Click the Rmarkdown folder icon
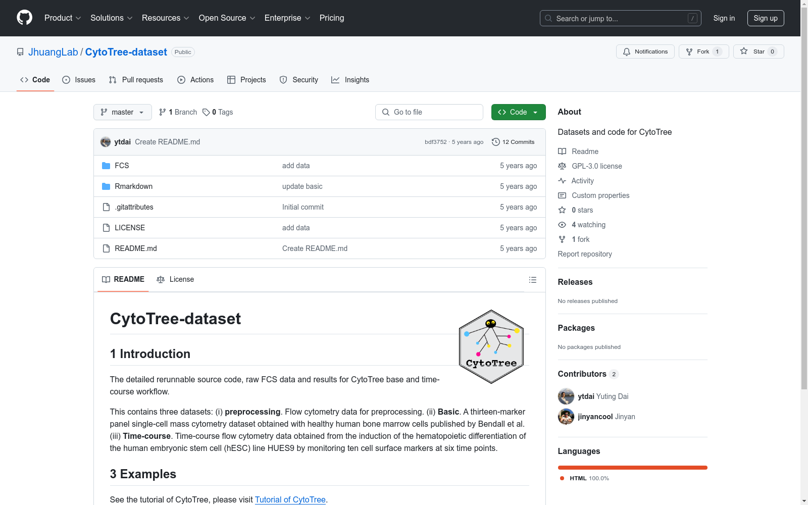This screenshot has width=808, height=505. tap(106, 186)
